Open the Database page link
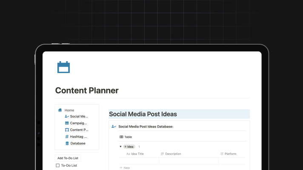 coord(78,143)
